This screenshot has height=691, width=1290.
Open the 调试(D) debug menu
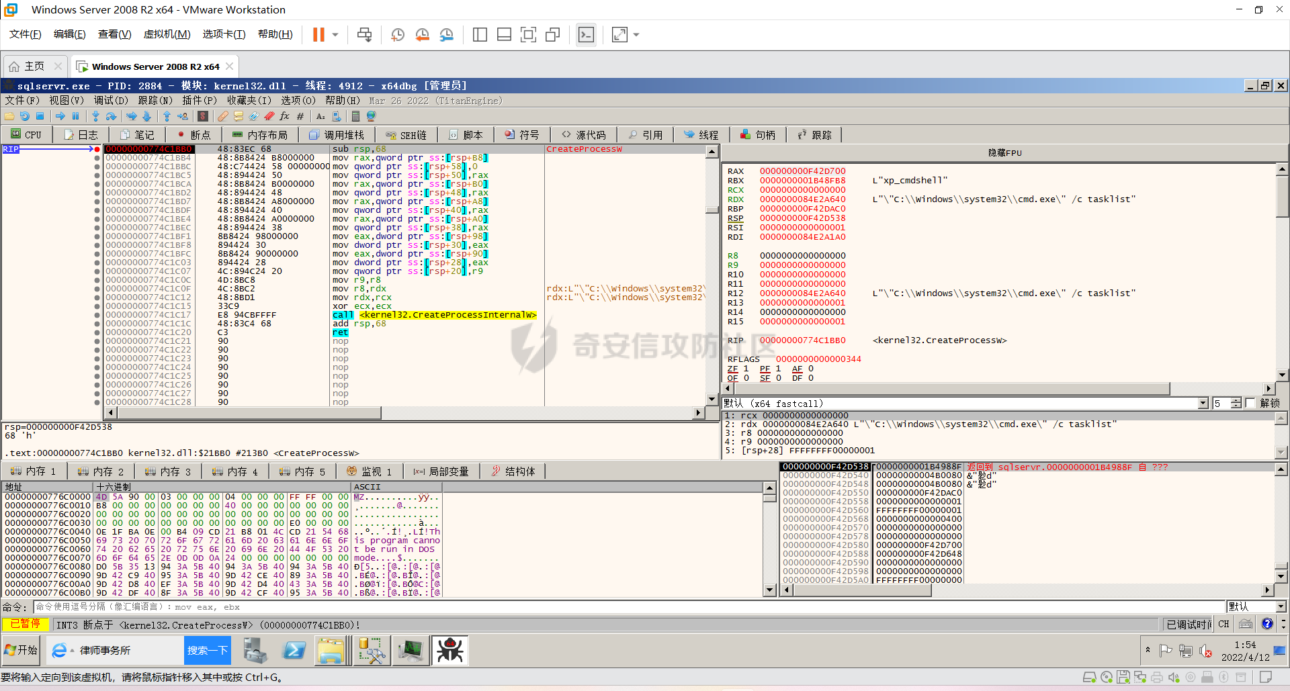coord(110,100)
